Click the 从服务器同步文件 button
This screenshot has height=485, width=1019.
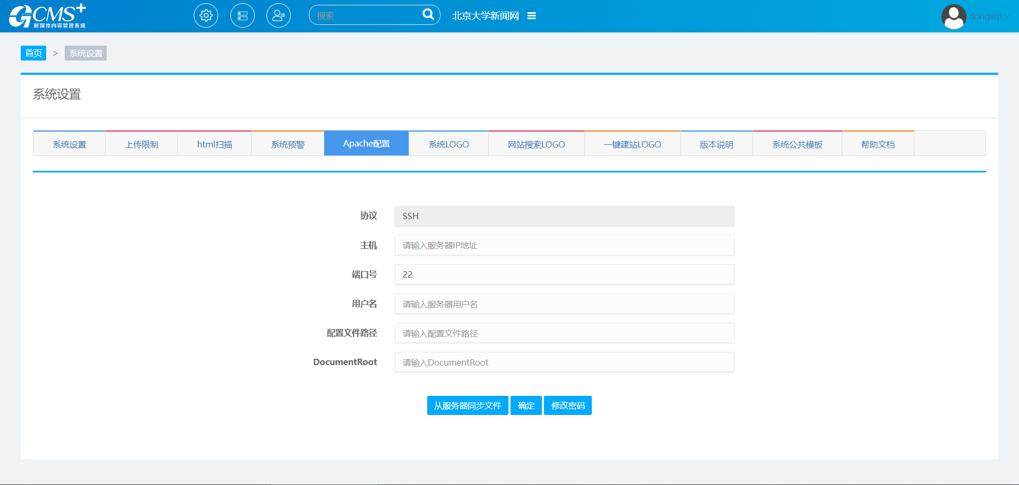468,405
